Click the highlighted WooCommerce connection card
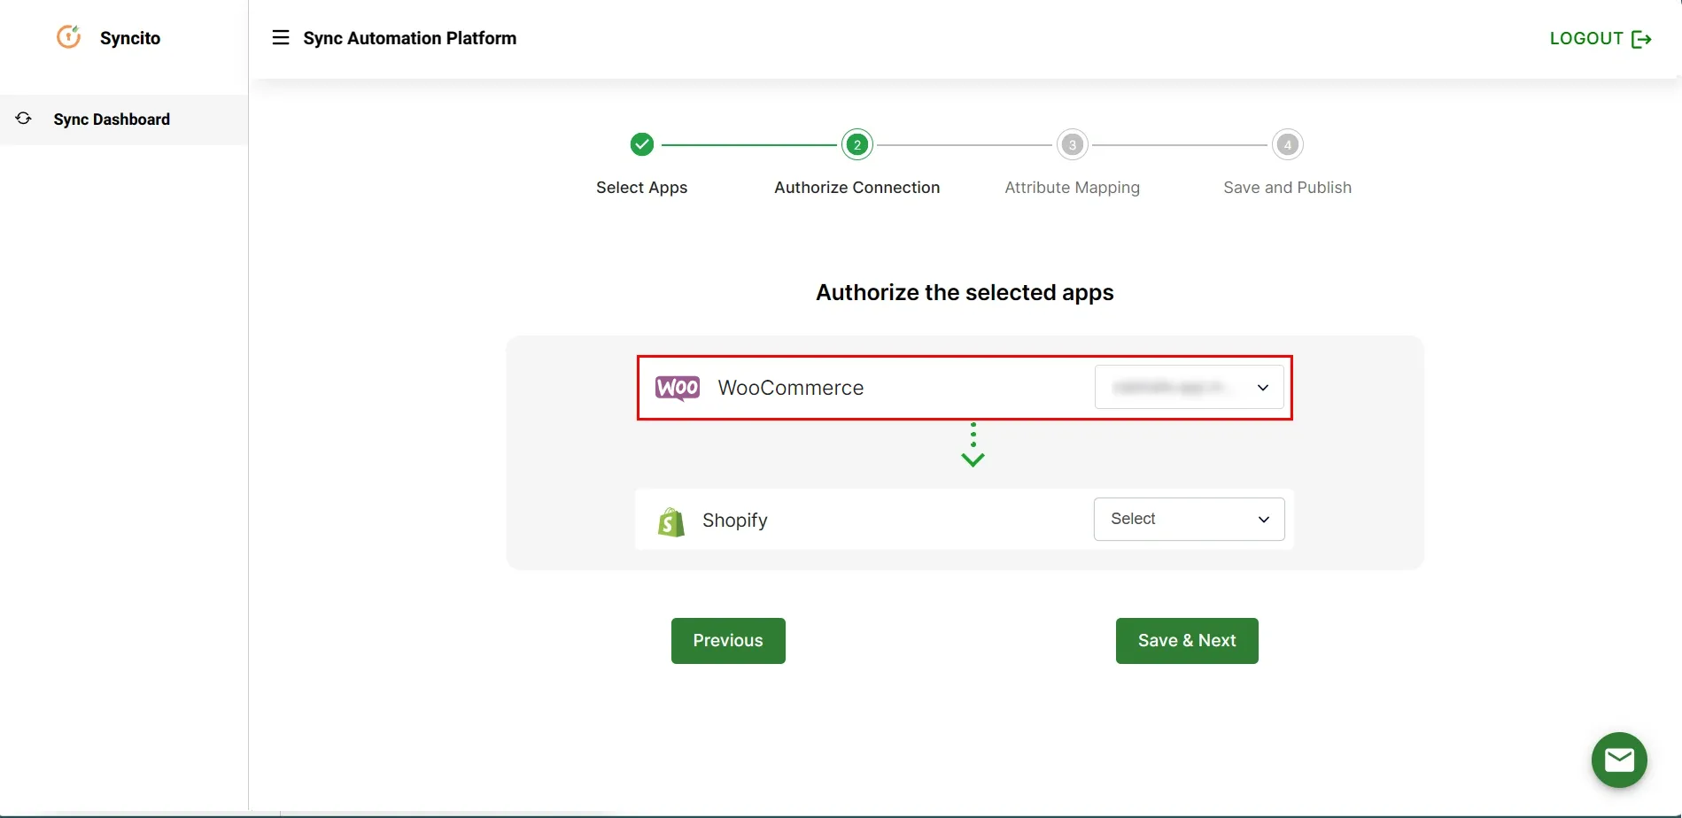The width and height of the screenshot is (1682, 818). (x=965, y=387)
